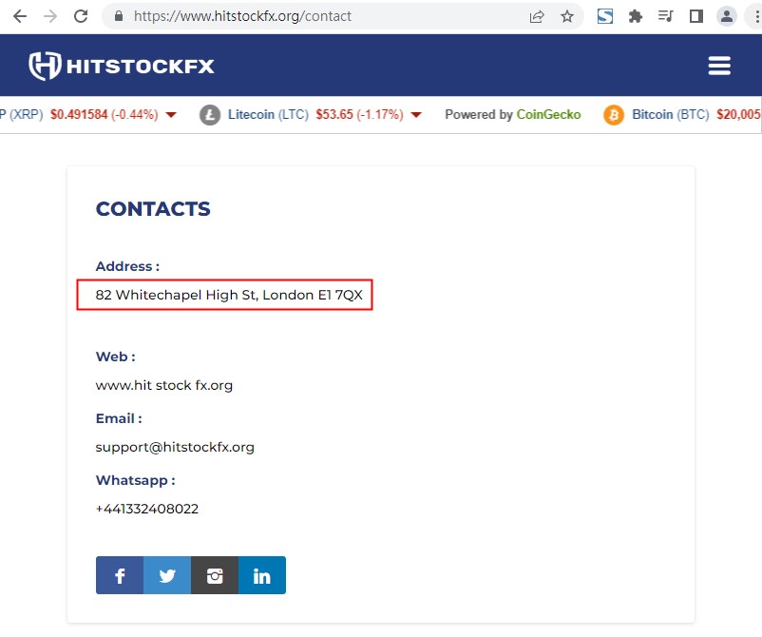Reload the contact page
This screenshot has width=762, height=637.
pos(81,16)
